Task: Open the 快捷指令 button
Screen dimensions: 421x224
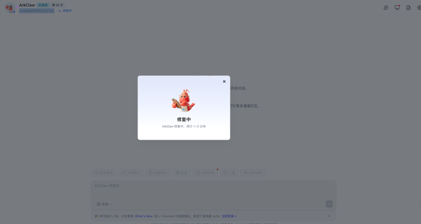Action: (x=157, y=173)
